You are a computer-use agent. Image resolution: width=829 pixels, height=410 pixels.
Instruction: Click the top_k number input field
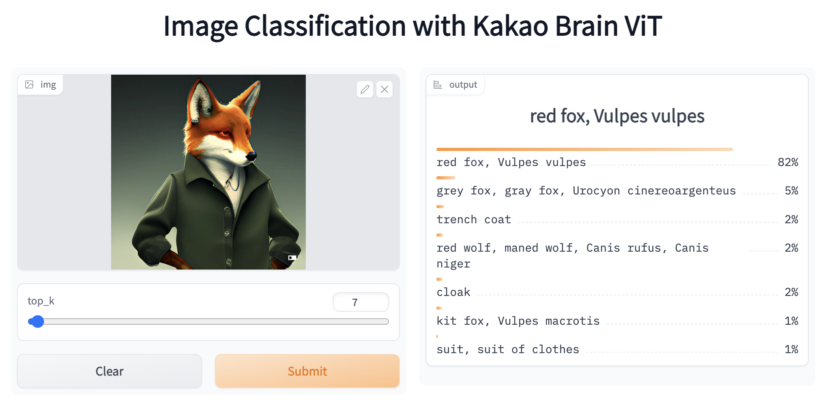pyautogui.click(x=361, y=302)
